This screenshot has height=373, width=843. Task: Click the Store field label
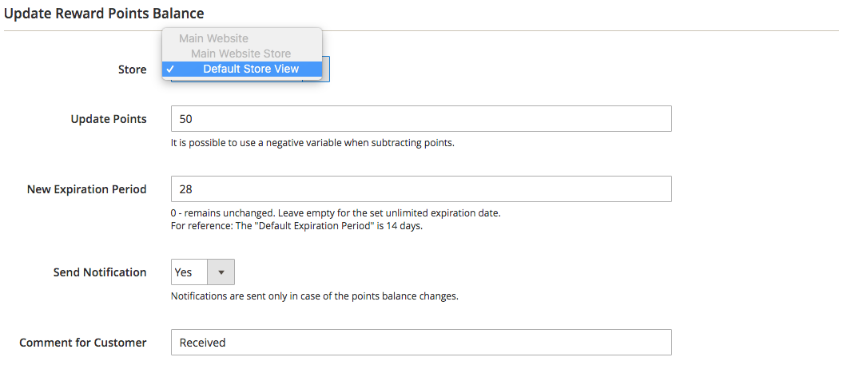tap(133, 69)
